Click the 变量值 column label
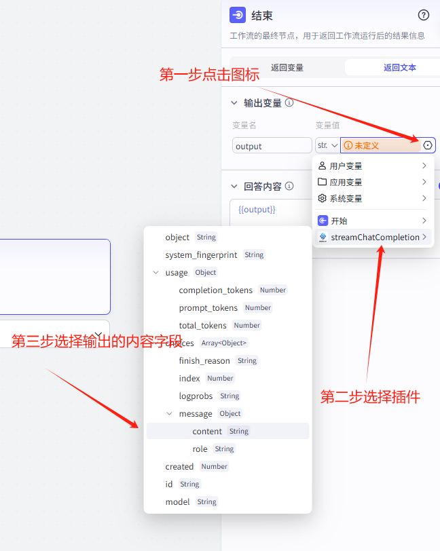Screen dimensions: 440x551 point(327,125)
